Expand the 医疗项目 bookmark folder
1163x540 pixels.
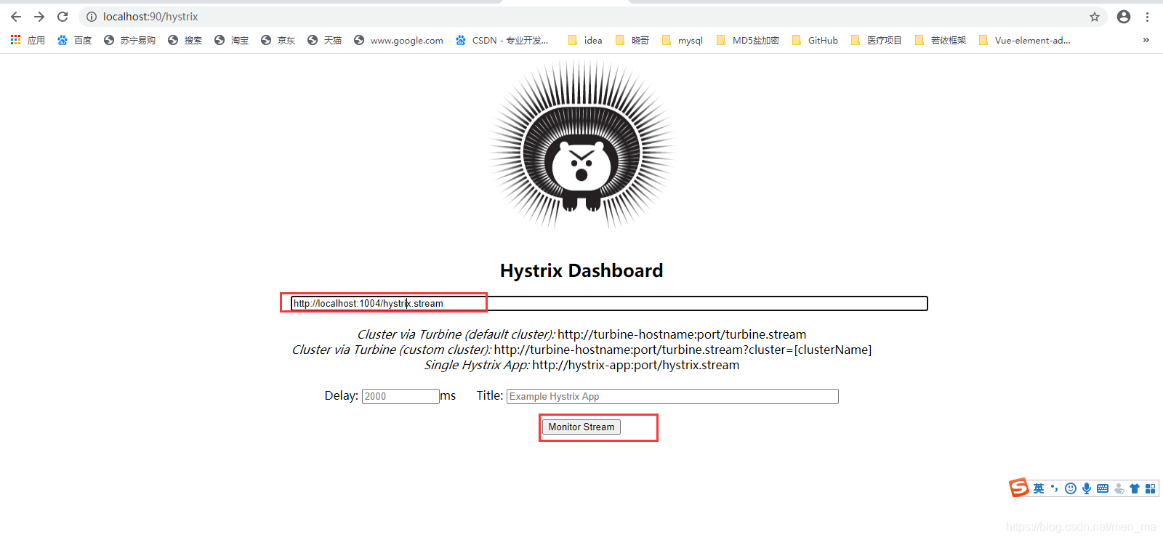click(x=876, y=40)
